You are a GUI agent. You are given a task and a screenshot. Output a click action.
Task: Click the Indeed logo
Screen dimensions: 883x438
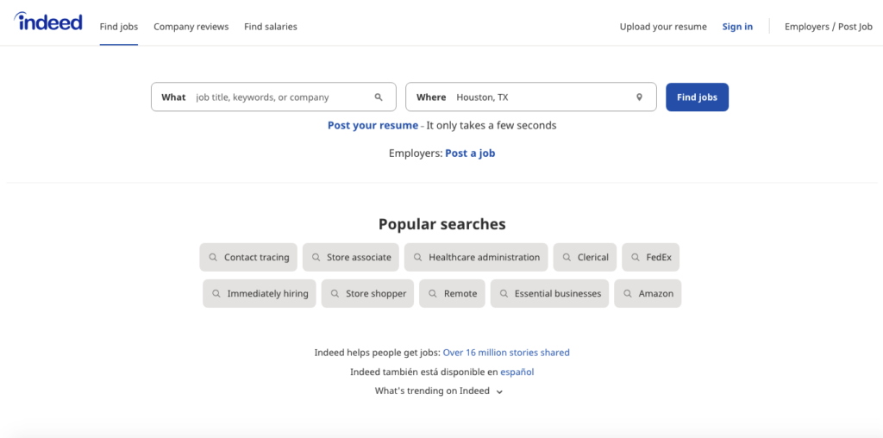[x=48, y=23]
